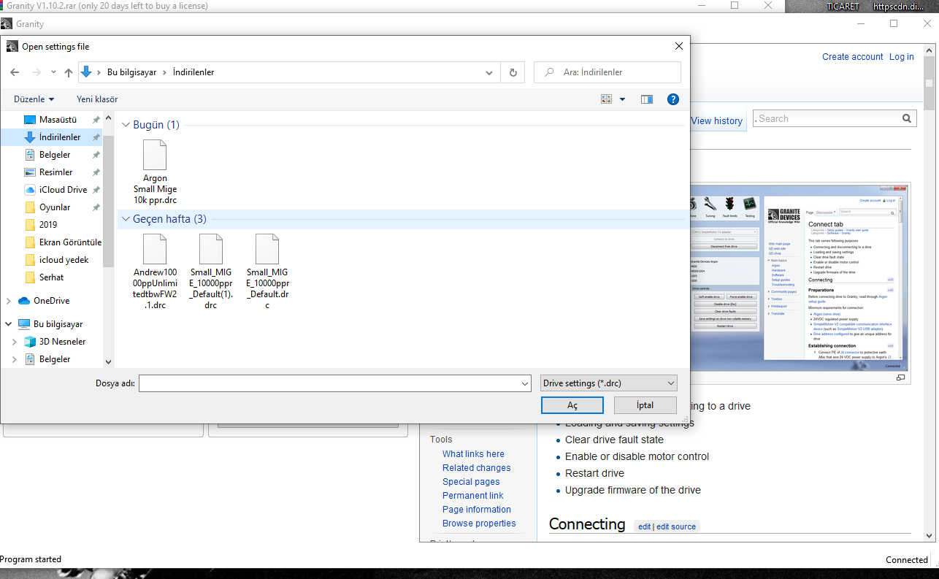Click the Create account link
This screenshot has width=939, height=579.
852,57
